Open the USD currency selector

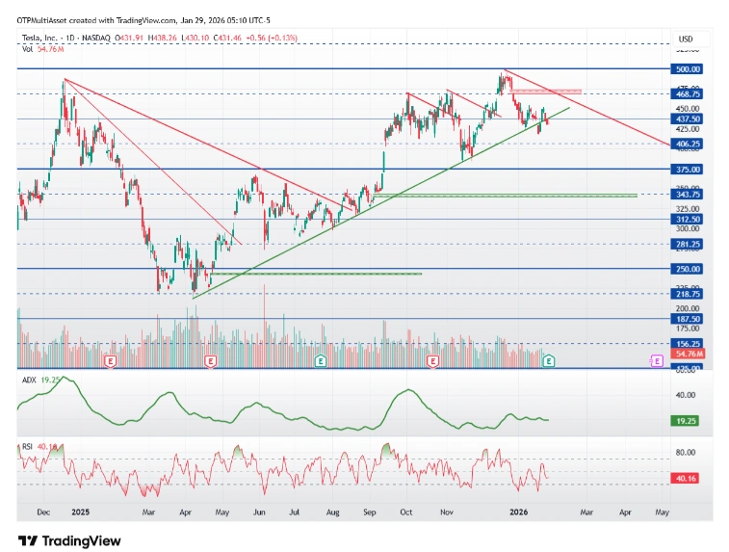tap(686, 39)
